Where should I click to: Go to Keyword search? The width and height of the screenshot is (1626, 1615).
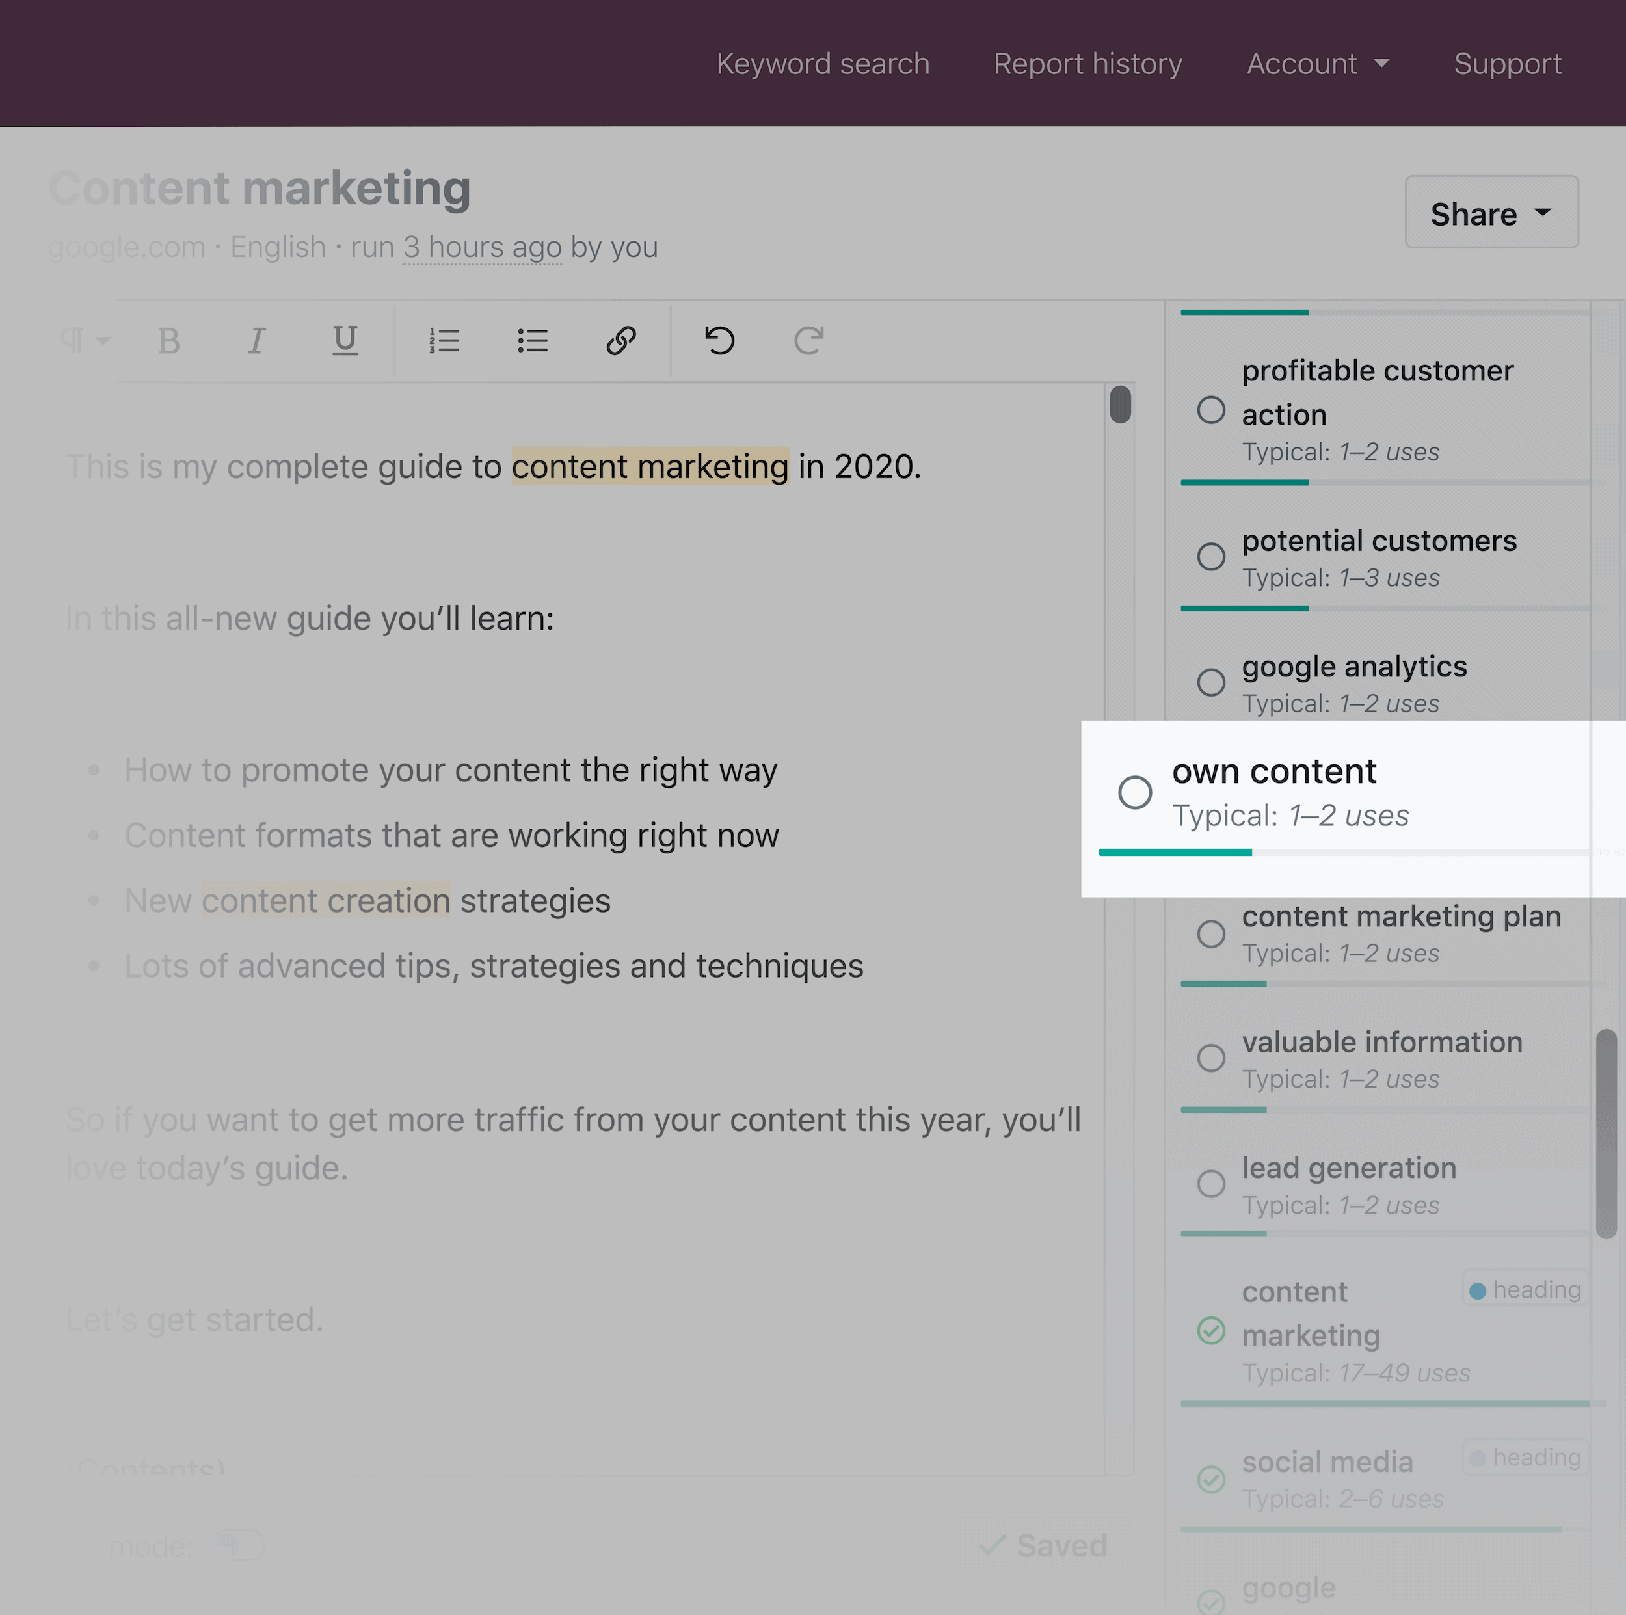tap(822, 64)
